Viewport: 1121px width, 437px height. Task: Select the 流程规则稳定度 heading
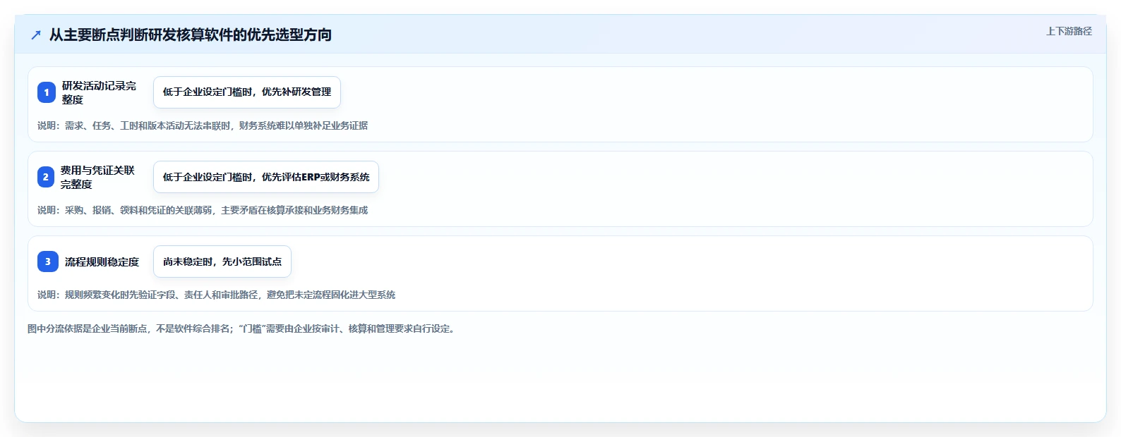click(x=102, y=261)
